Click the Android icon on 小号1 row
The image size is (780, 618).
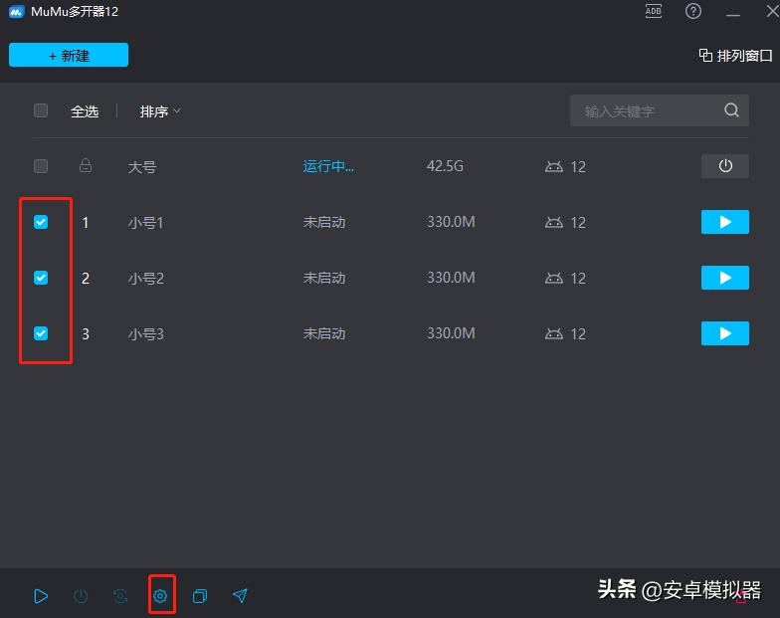(553, 222)
